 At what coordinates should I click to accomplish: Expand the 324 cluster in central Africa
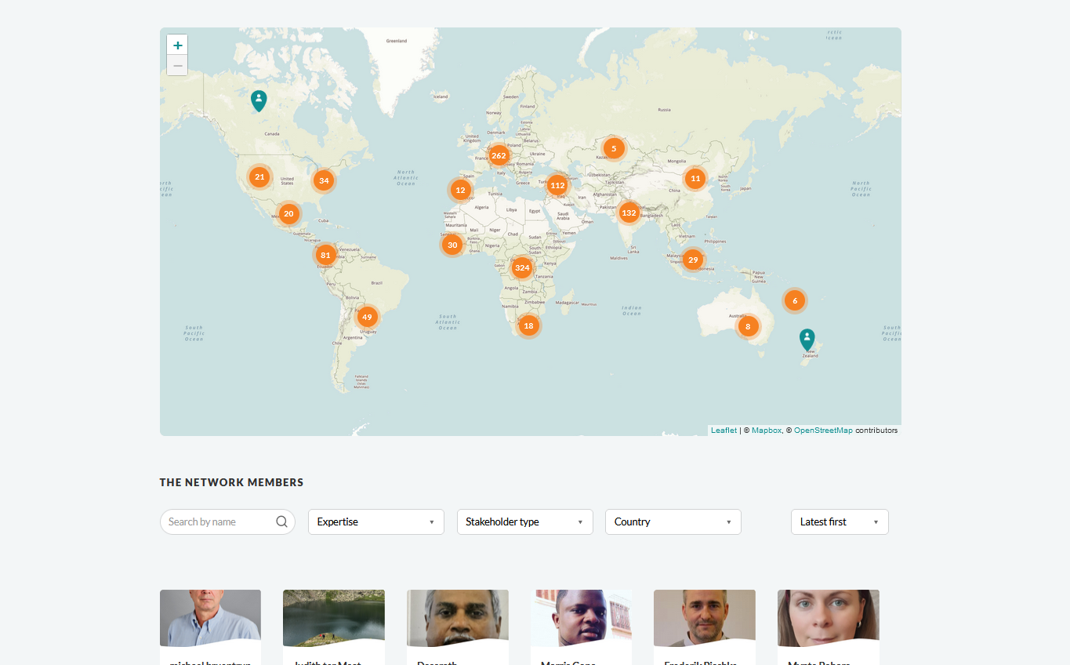coord(522,268)
